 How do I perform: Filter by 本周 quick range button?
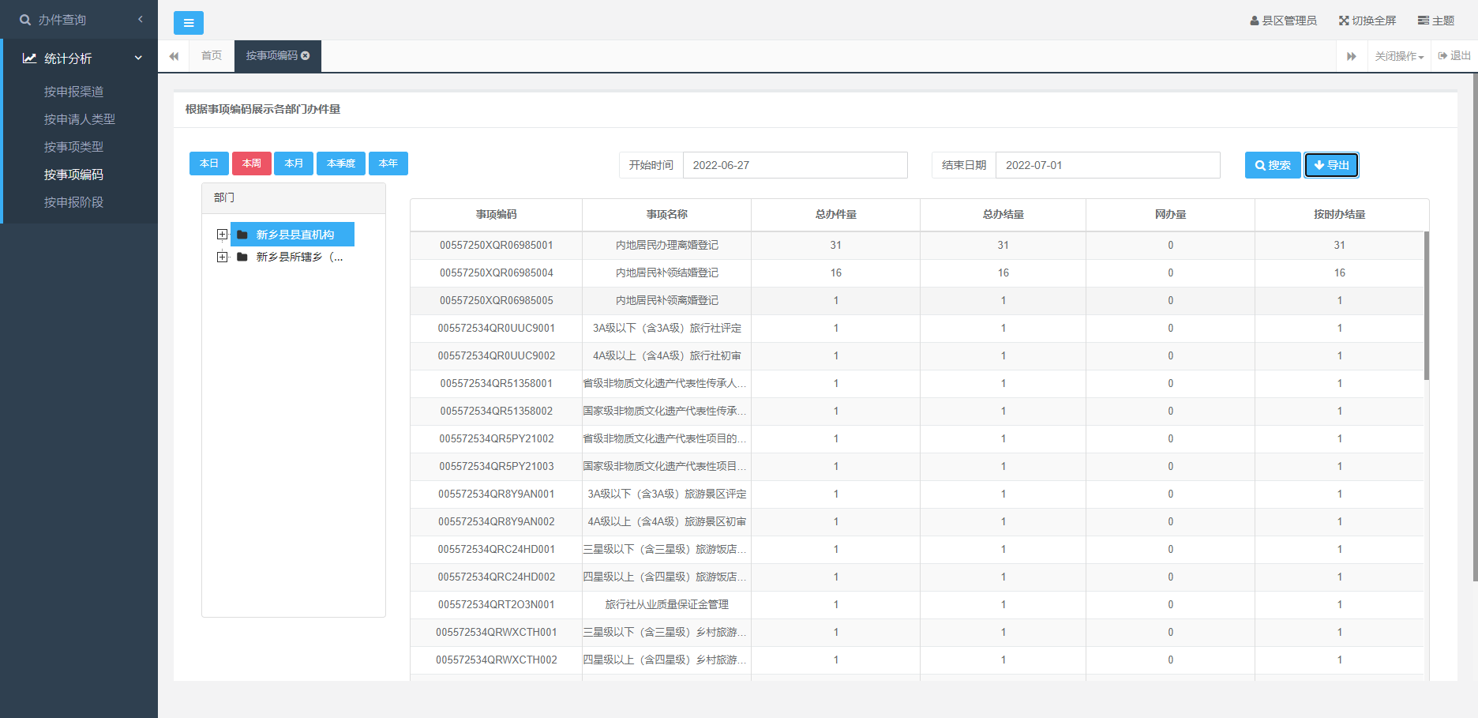coord(251,164)
